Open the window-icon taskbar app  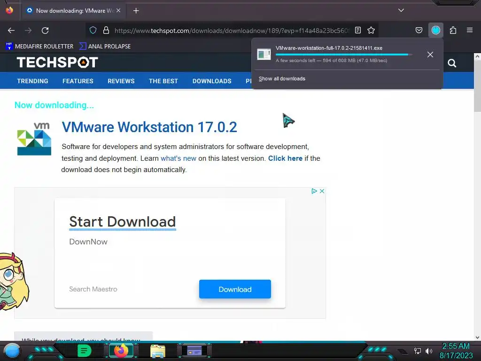(x=194, y=351)
